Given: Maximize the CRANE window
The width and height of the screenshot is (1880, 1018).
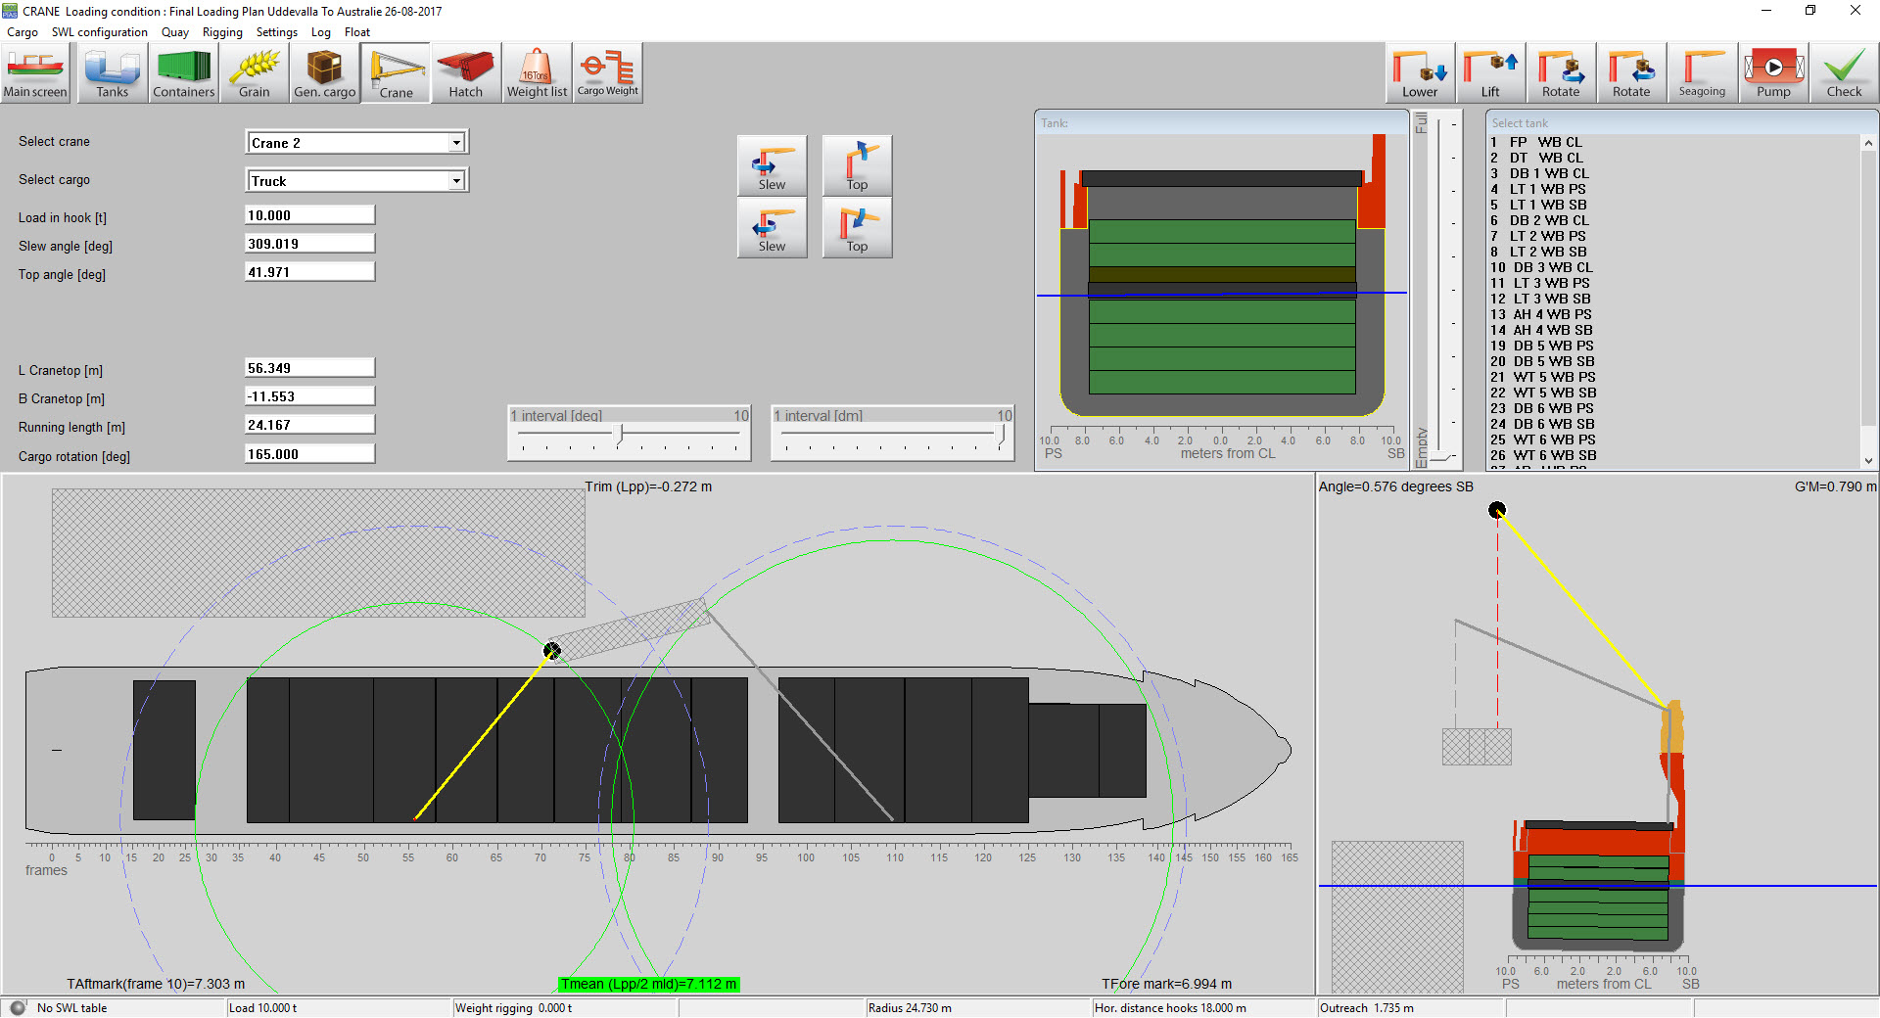Looking at the screenshot, I should [x=1810, y=11].
